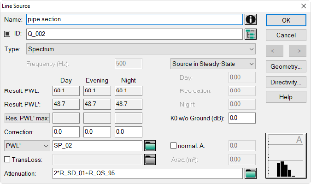Expand the Type Spectrum dropdown
Image resolution: width=311 pixels, height=184 pixels.
[141, 49]
